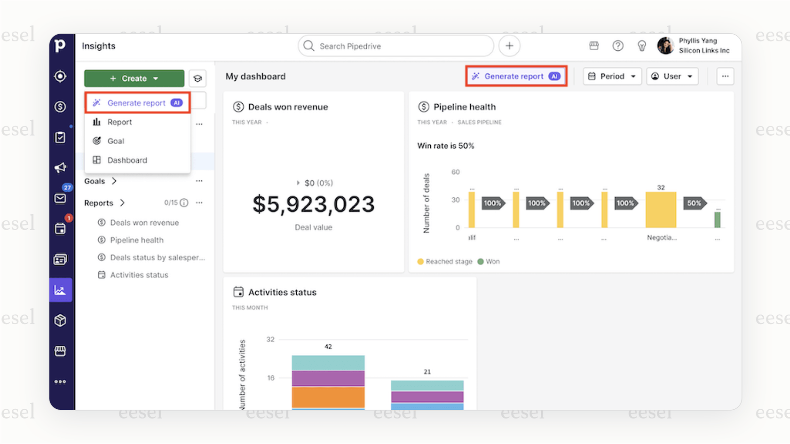Viewport: 790px width, 444px height.
Task: Open the User filter dropdown
Action: tap(672, 76)
